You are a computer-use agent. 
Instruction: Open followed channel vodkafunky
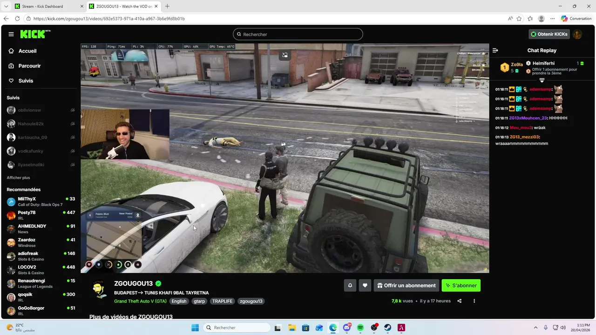coord(41,151)
